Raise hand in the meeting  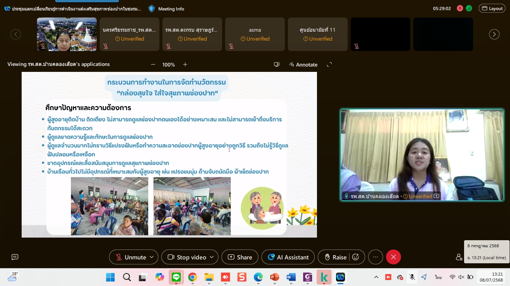pyautogui.click(x=335, y=257)
